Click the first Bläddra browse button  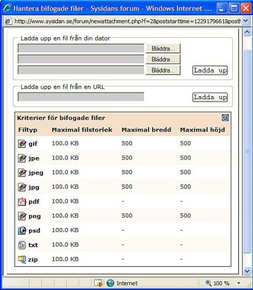tap(163, 48)
